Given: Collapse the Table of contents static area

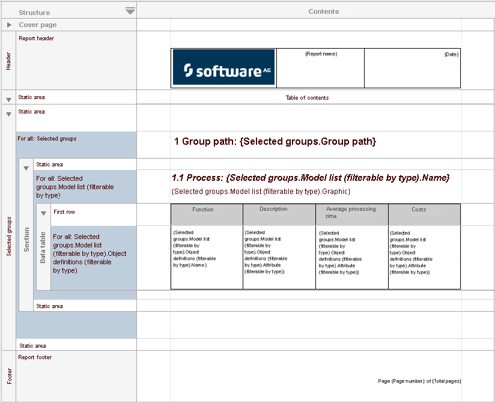Looking at the screenshot, I should 9,100.
